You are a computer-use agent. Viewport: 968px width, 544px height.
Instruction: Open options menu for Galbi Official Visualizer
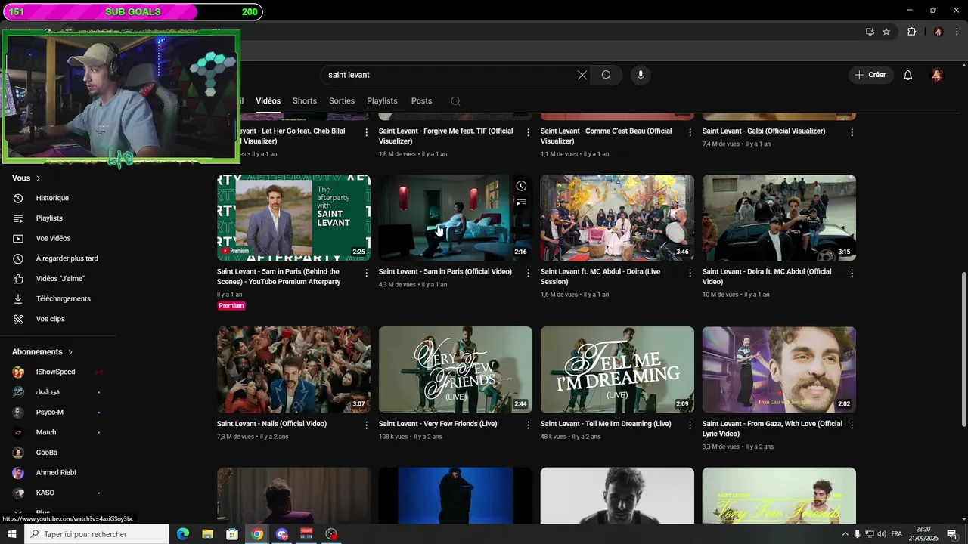[852, 132]
